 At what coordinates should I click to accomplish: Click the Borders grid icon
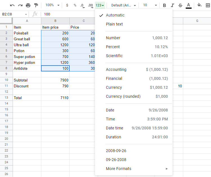pos(208,5)
